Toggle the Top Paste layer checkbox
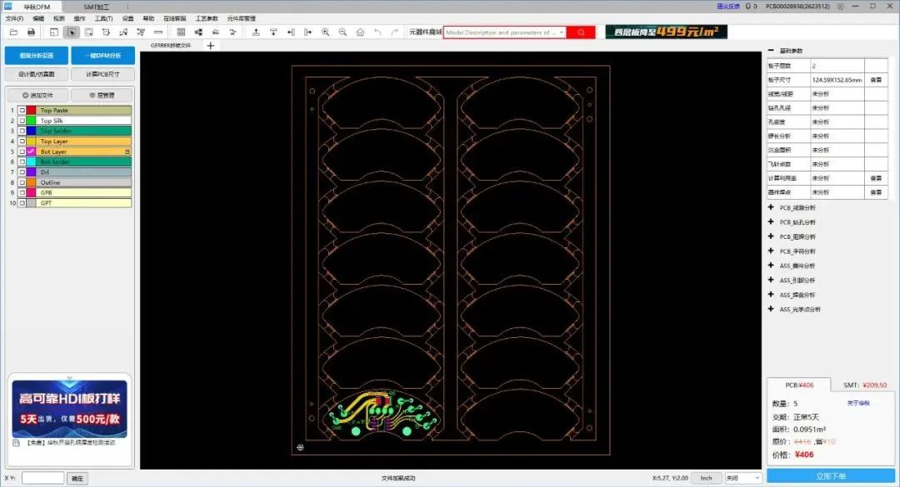The height and width of the screenshot is (487, 900). (22, 111)
